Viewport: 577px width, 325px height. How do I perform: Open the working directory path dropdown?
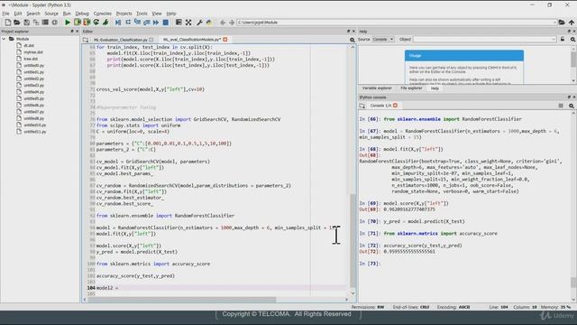click(554, 23)
